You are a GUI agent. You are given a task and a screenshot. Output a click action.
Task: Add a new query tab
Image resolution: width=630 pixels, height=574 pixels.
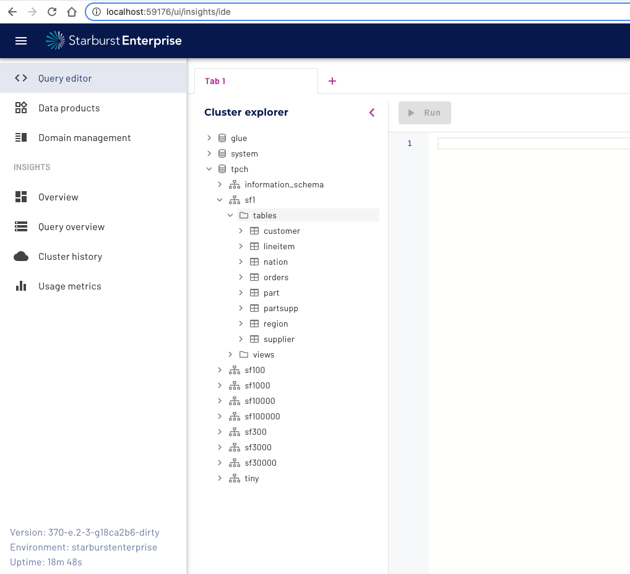(332, 81)
